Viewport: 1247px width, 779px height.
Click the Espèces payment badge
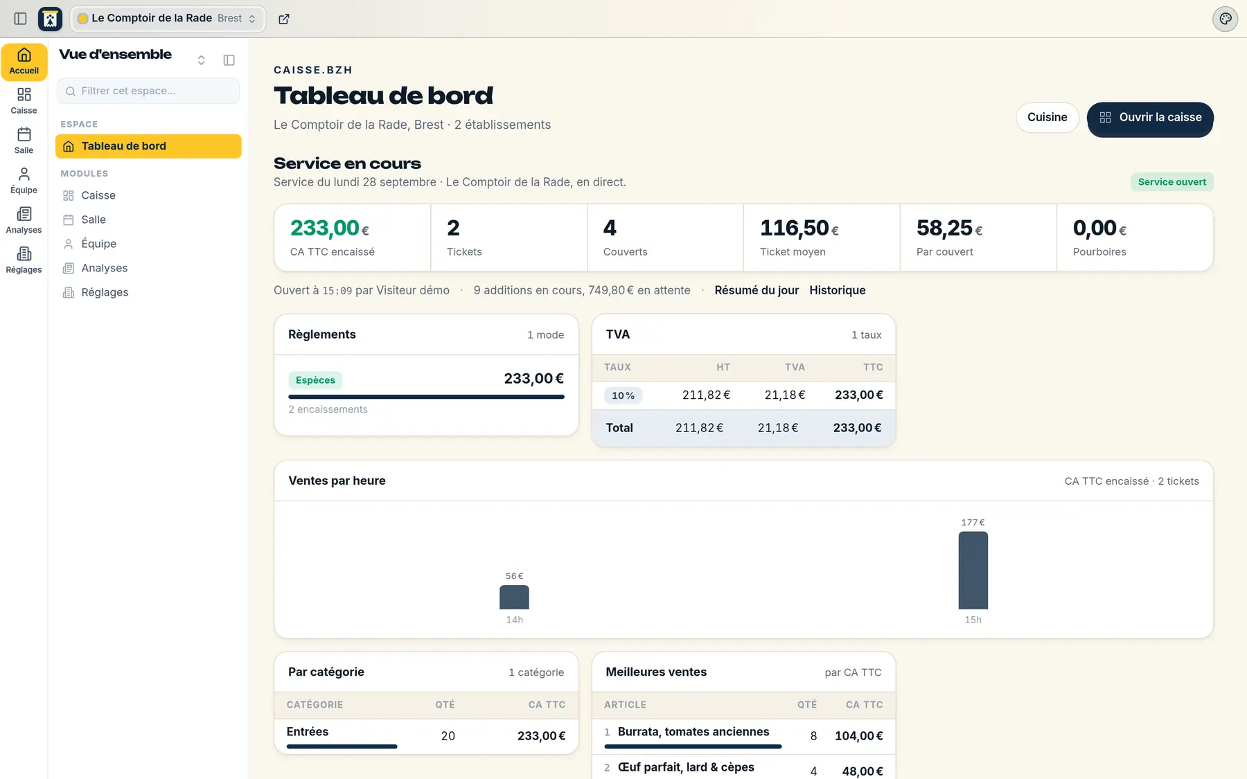[x=315, y=380]
